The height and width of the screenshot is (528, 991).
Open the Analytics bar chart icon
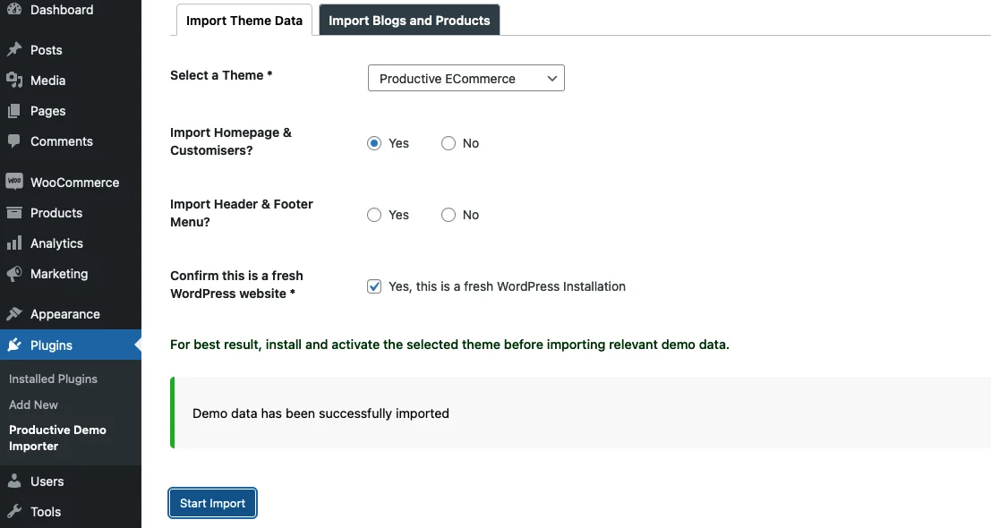point(14,243)
